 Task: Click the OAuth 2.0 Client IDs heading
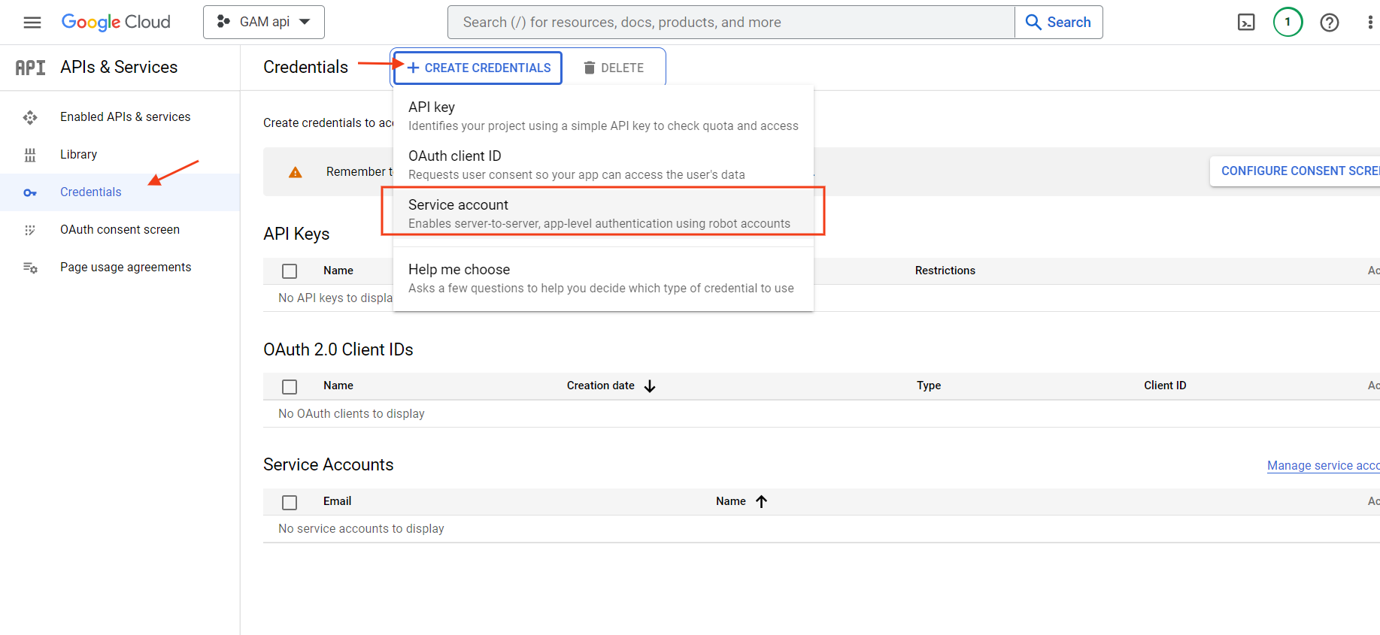click(x=338, y=350)
